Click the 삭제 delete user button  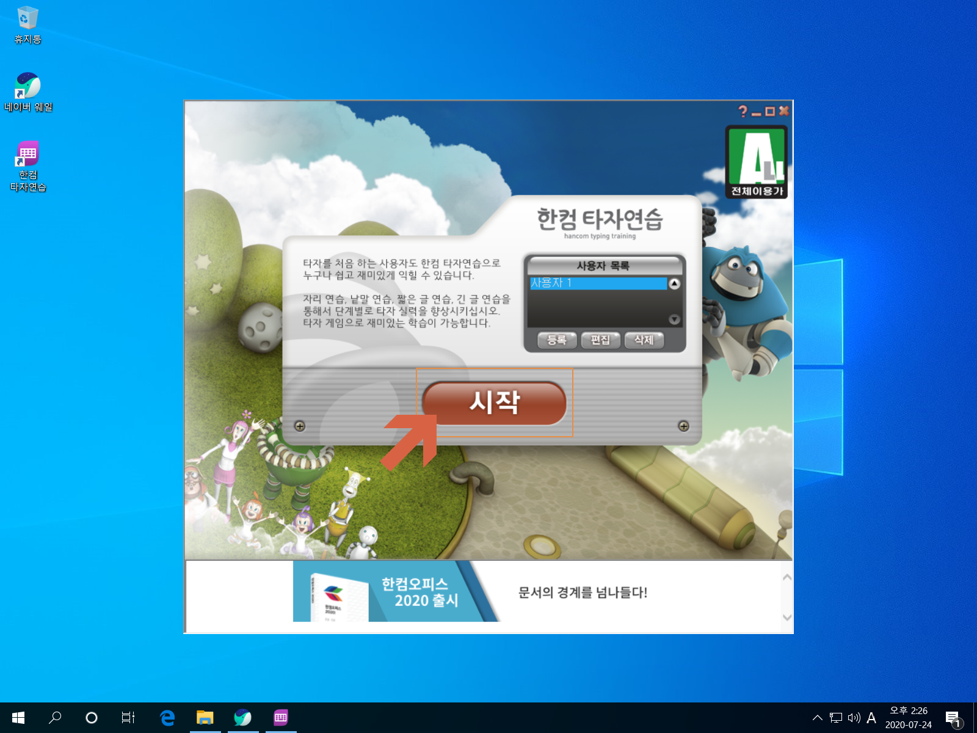pyautogui.click(x=644, y=340)
